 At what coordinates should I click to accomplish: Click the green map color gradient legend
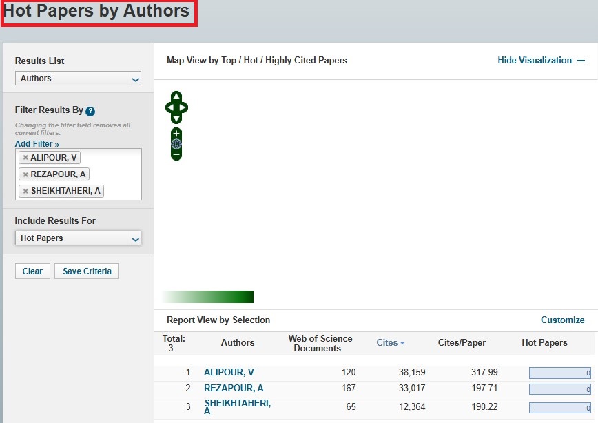tap(208, 297)
